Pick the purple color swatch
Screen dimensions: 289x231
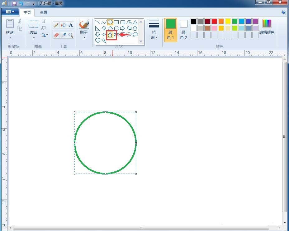[255, 21]
